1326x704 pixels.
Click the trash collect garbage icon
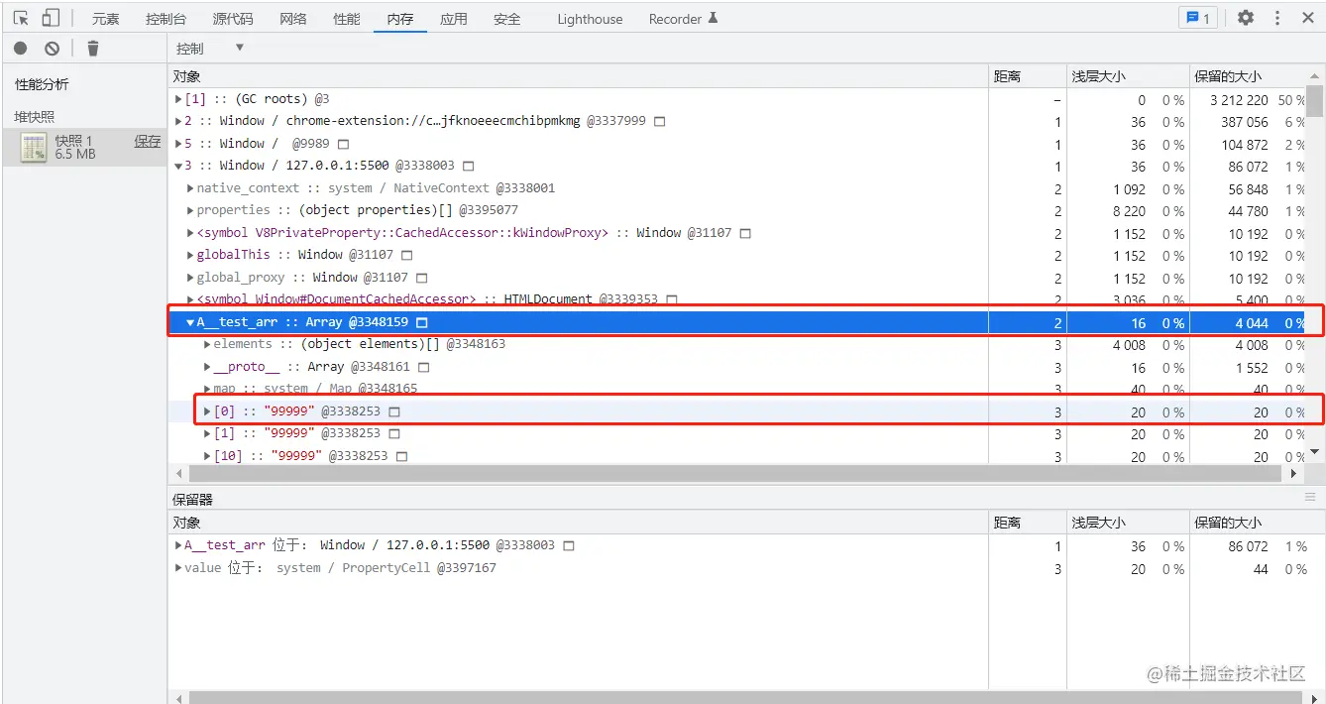[x=93, y=48]
